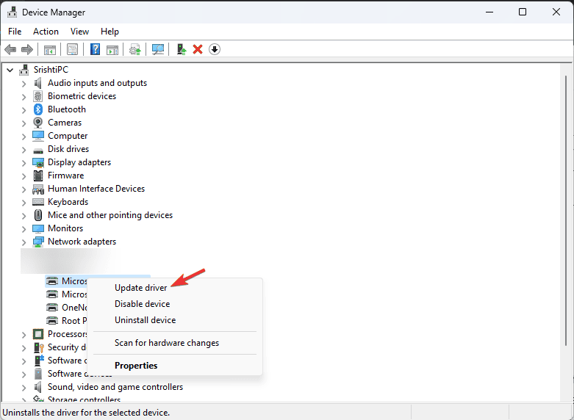
Task: Select the Display adapters icon
Action: tap(38, 162)
